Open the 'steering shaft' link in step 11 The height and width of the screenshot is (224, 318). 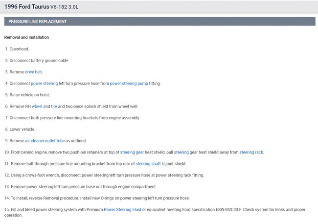coord(148,164)
